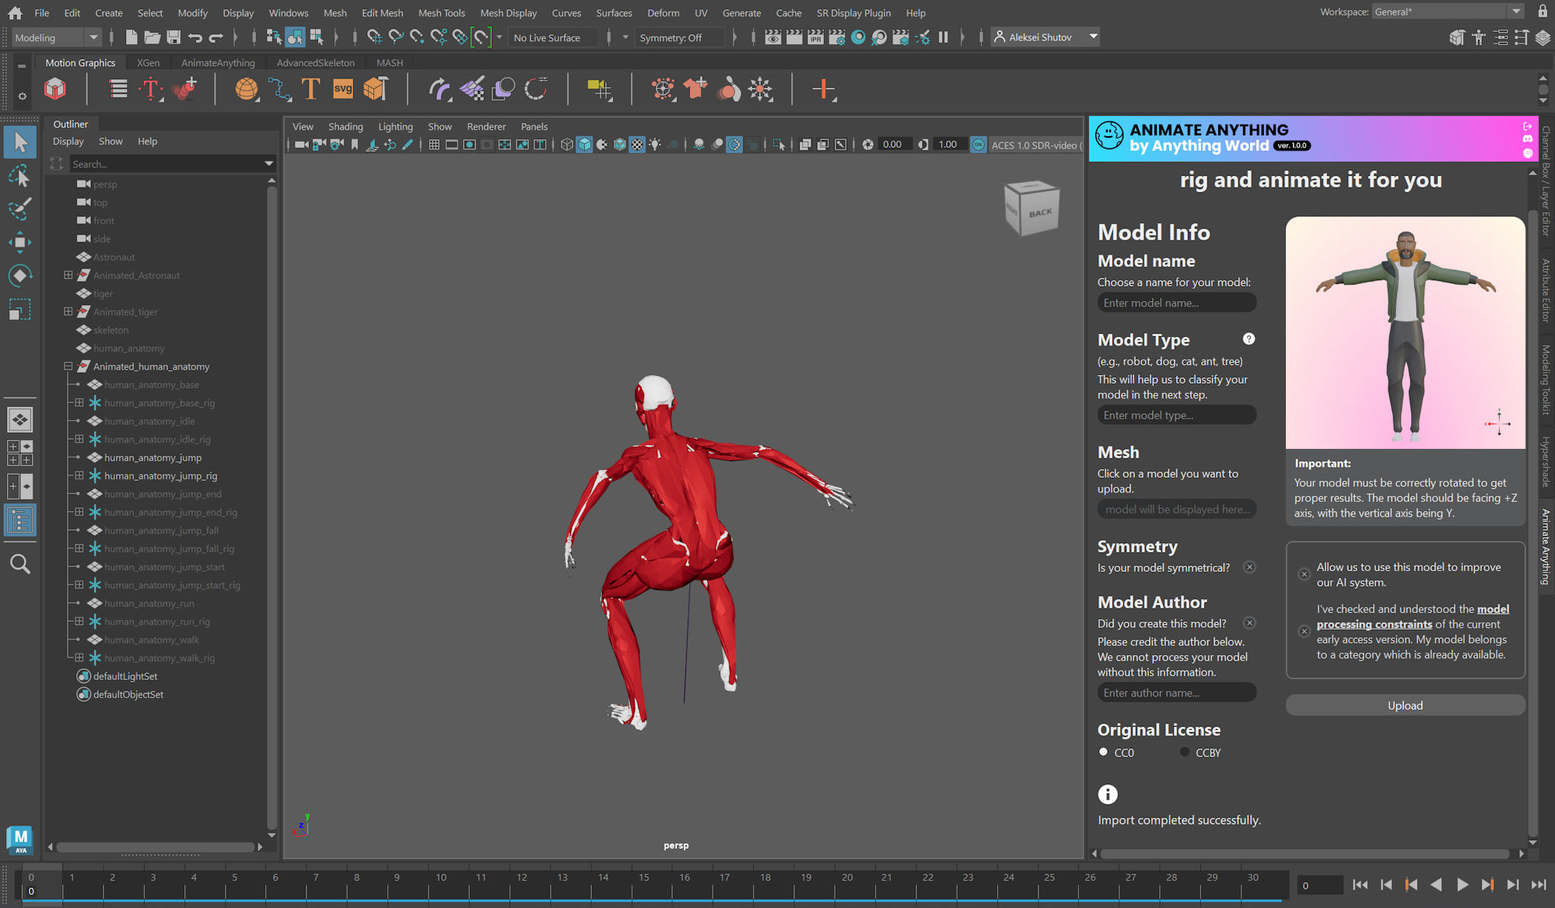1555x908 pixels.
Task: Expand the Animated_tiger outliner node
Action: 68,312
